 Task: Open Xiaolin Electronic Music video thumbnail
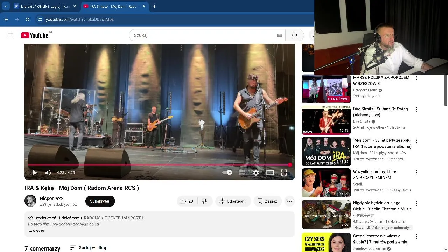coord(326,214)
